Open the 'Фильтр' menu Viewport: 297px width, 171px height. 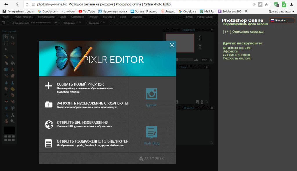click(x=93, y=17)
